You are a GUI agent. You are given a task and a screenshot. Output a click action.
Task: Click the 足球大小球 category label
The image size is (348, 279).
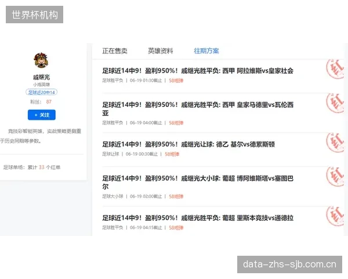[x=113, y=196]
